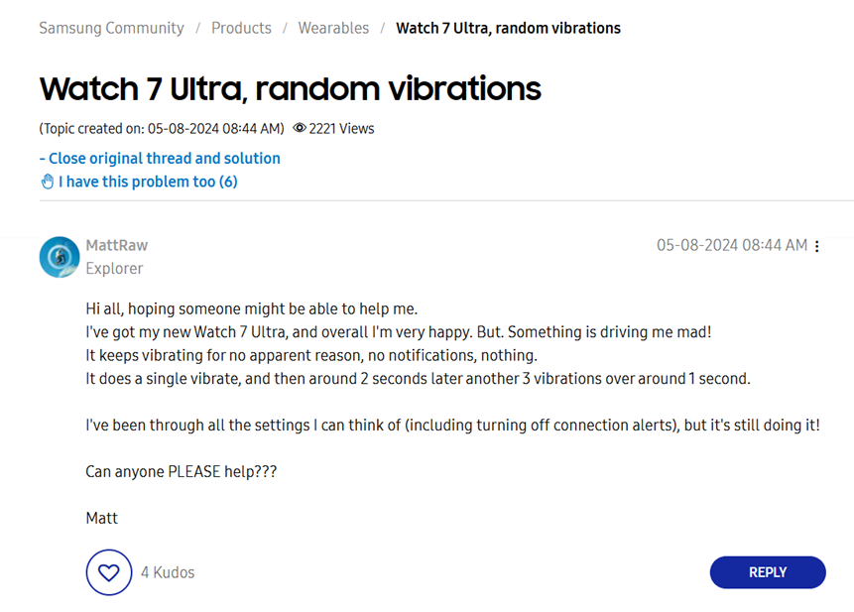The image size is (854, 612).
Task: Open MattRaw's profile username link
Action: pos(116,245)
